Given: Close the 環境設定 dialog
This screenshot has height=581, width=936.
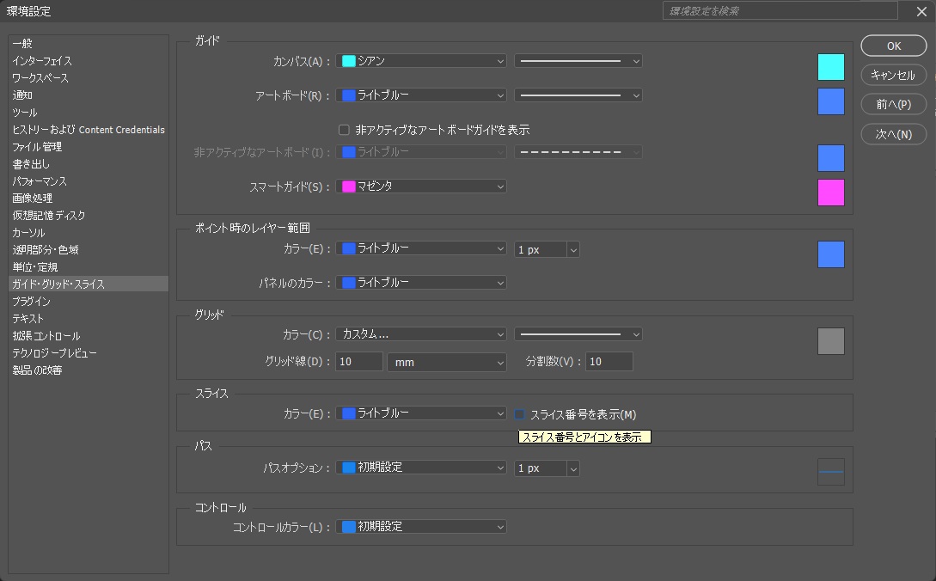Looking at the screenshot, I should [x=921, y=11].
